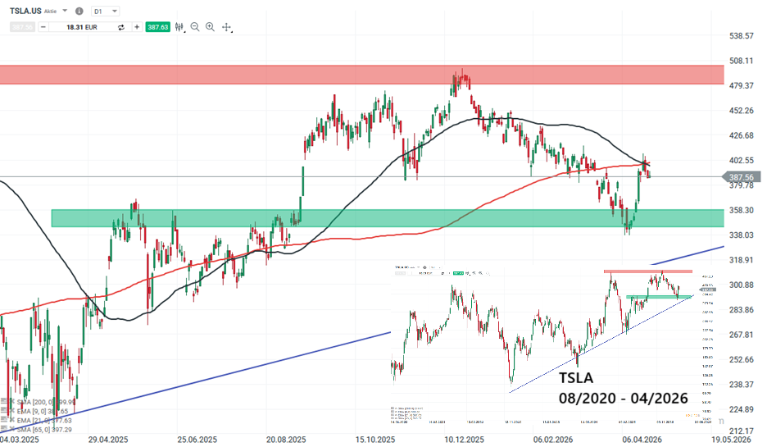Click the green 387.63 buy price button
This screenshot has height=447, width=767.
coord(157,27)
